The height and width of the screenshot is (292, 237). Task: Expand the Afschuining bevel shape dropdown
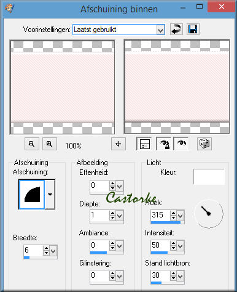[x=50, y=195]
